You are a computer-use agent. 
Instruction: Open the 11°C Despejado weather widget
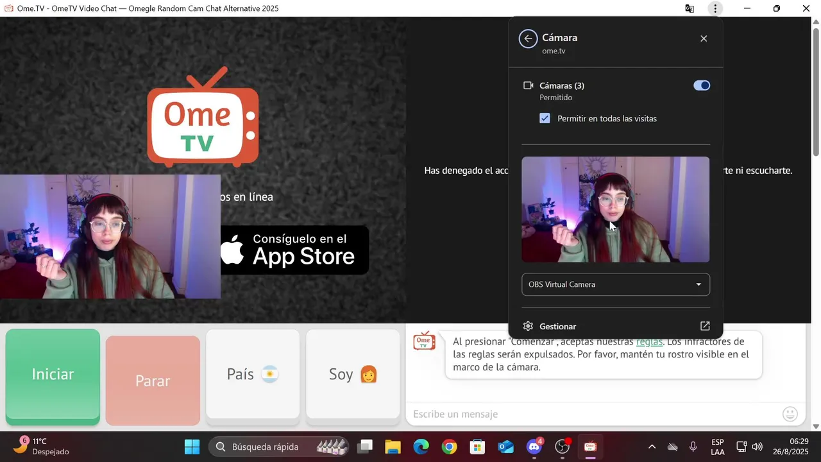pos(42,447)
